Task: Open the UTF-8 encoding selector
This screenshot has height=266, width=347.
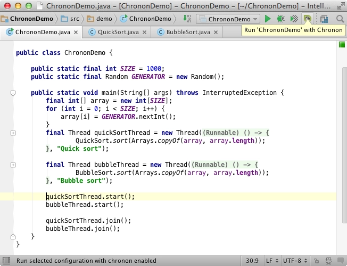Action: coord(295,261)
